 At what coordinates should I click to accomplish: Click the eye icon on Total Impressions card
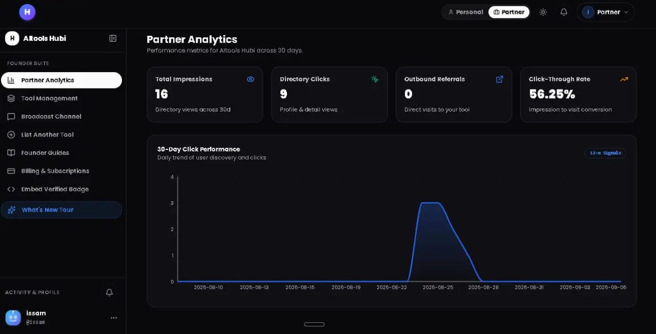click(251, 79)
